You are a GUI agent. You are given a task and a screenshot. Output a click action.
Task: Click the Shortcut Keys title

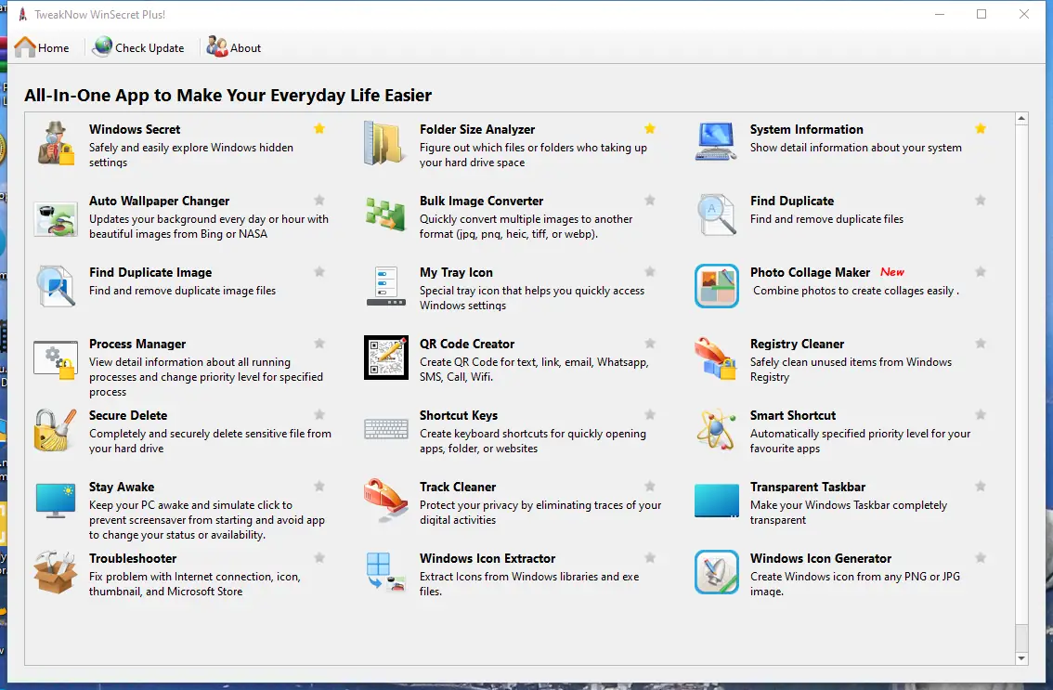[x=459, y=415]
